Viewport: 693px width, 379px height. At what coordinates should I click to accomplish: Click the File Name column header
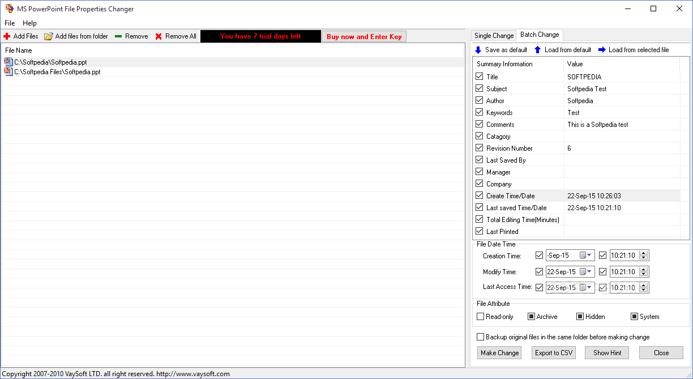coord(233,50)
